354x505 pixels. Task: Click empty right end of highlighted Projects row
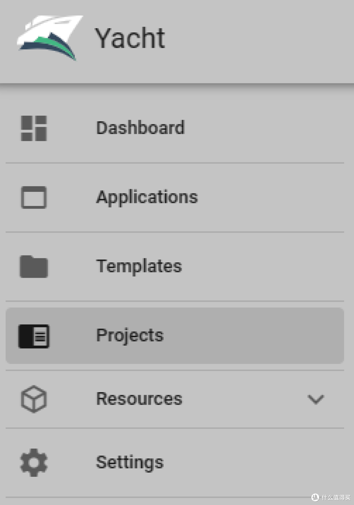tap(295, 336)
